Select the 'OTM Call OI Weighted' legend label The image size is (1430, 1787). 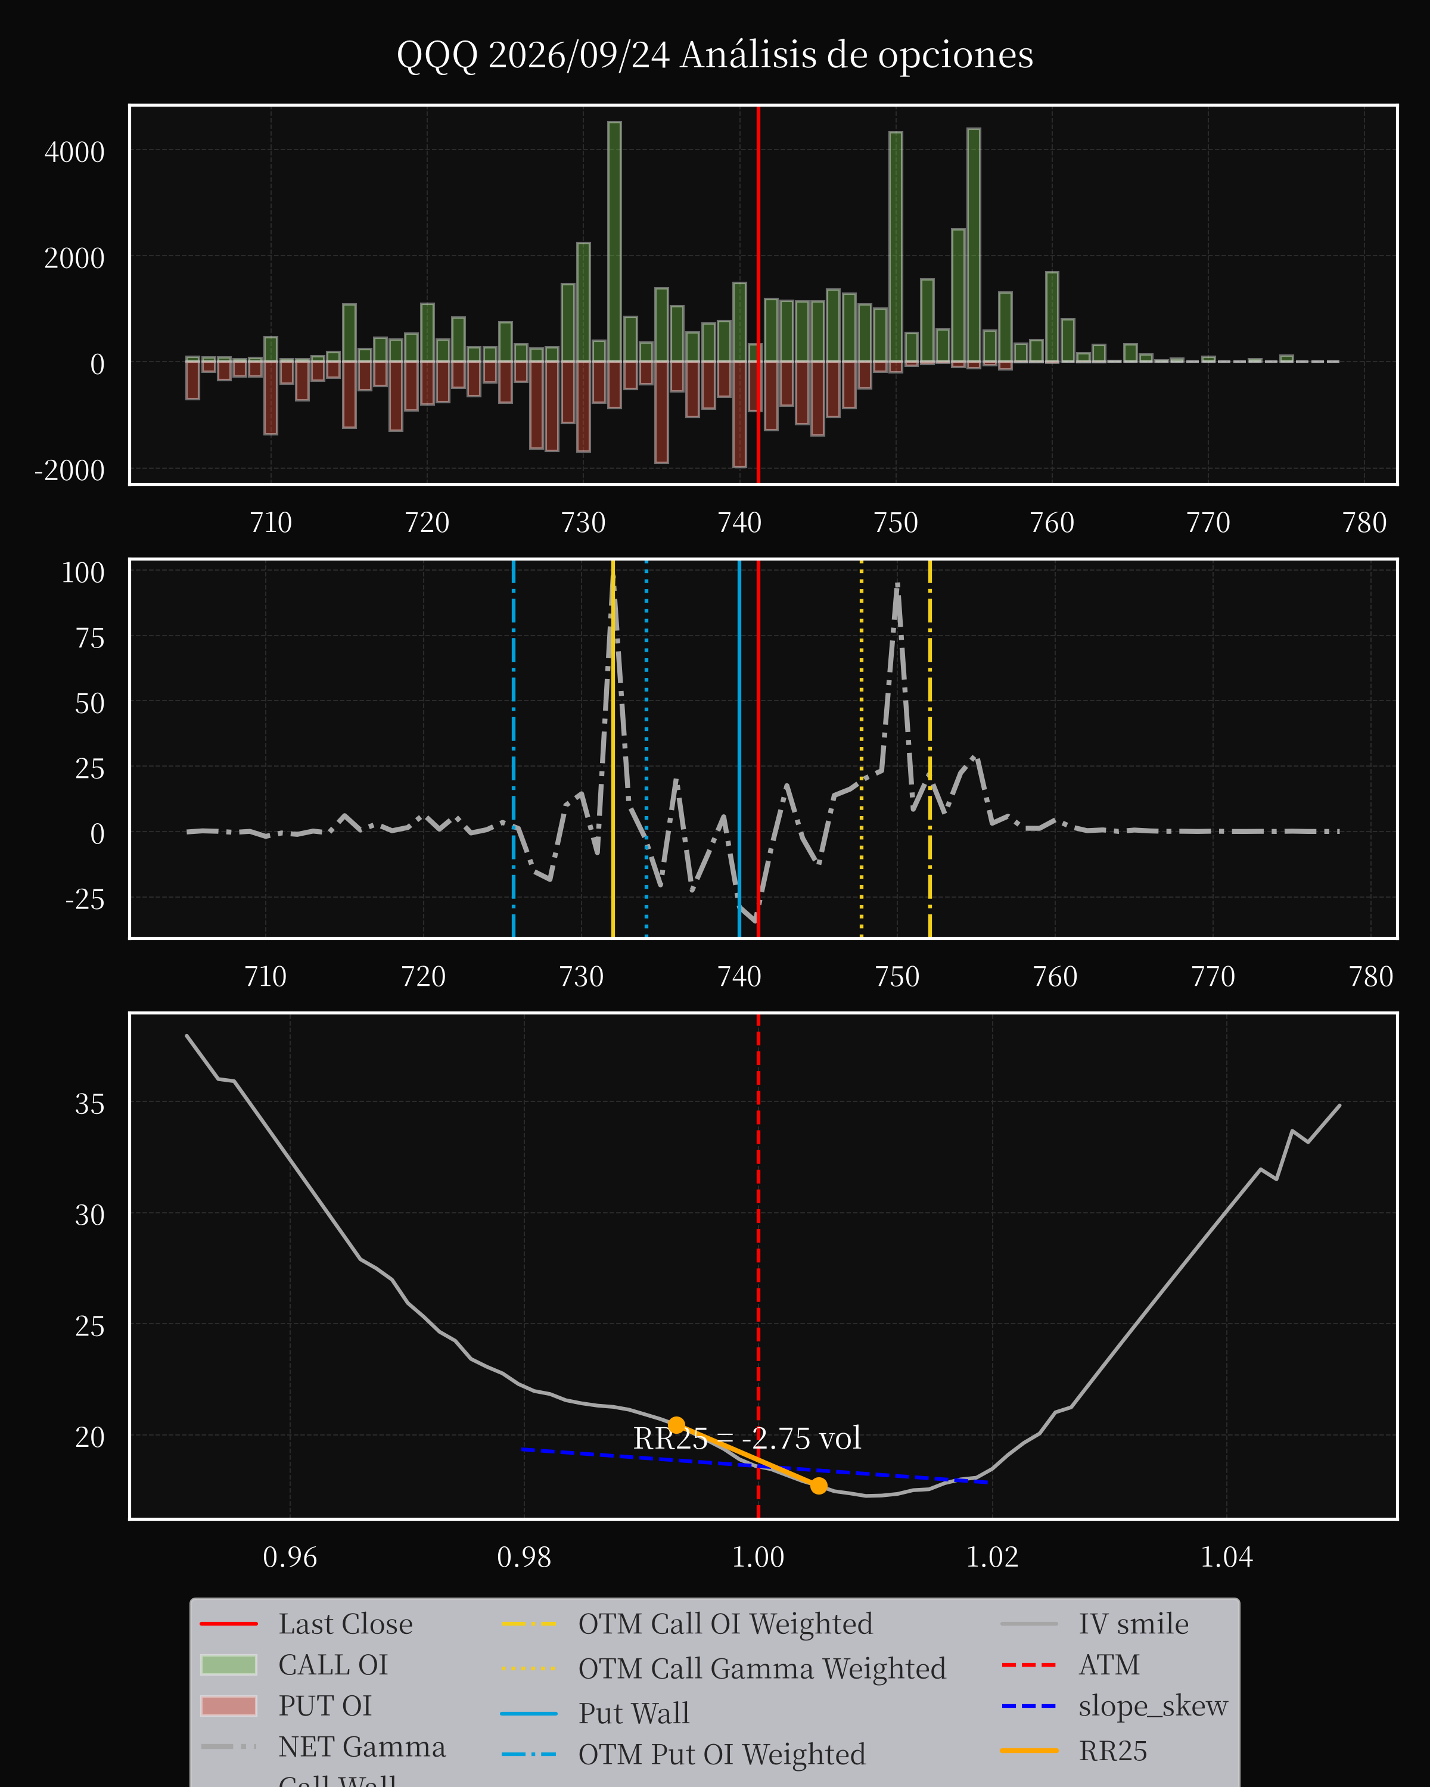[725, 1624]
